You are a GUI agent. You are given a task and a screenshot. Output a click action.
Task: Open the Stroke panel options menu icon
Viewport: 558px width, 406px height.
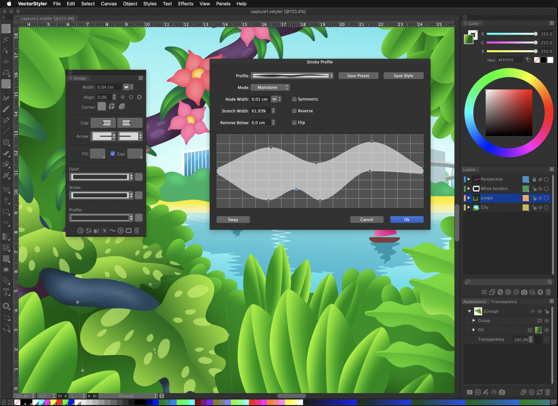click(x=141, y=78)
